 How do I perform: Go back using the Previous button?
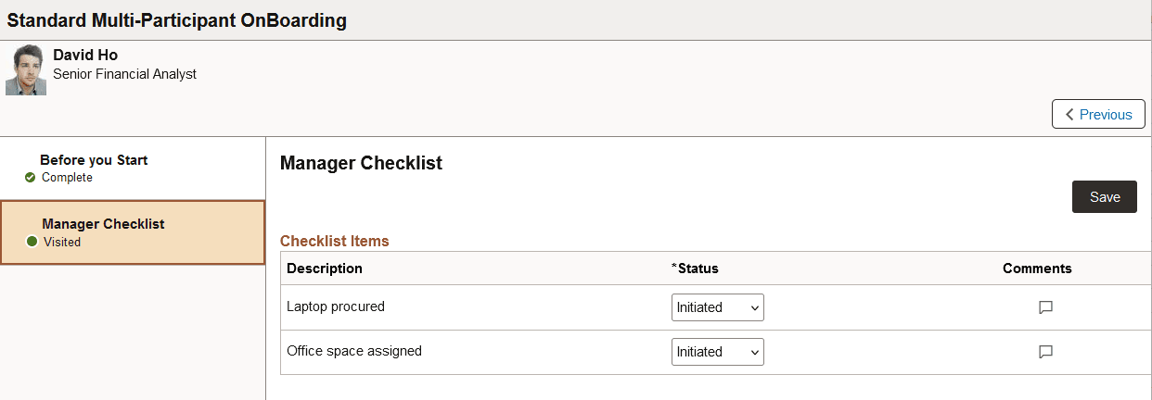(x=1098, y=115)
